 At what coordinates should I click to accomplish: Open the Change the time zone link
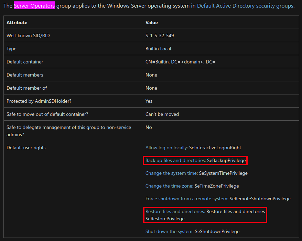169,186
